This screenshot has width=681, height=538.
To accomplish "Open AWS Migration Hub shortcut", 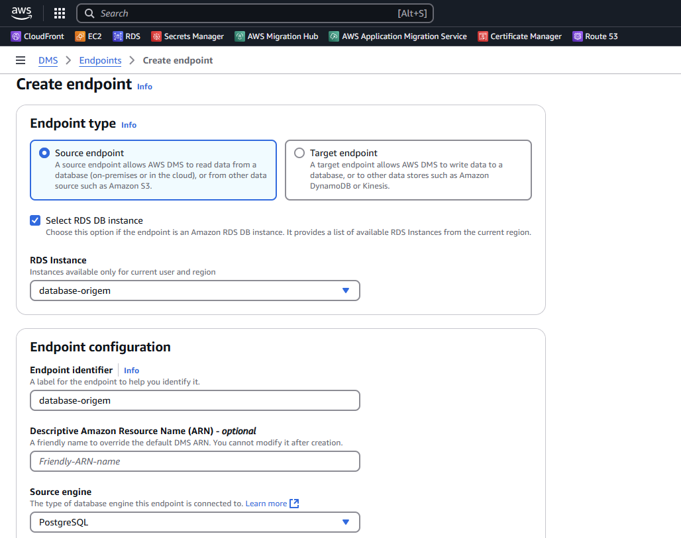I will 276,36.
